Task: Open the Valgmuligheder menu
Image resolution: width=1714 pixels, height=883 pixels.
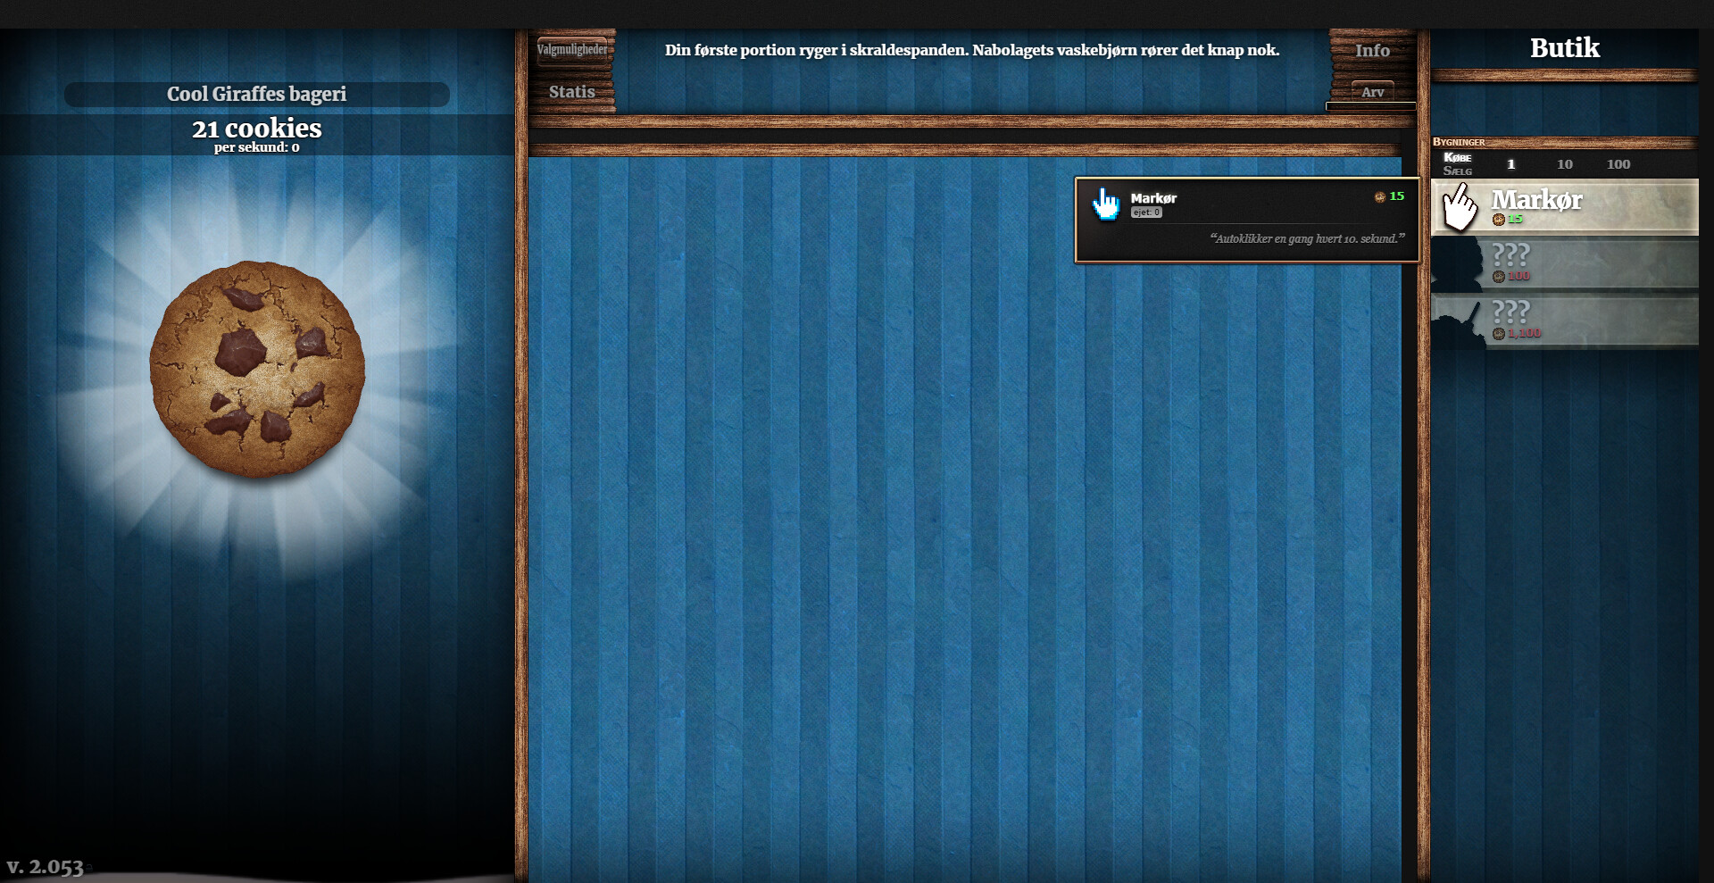Action: [x=571, y=50]
